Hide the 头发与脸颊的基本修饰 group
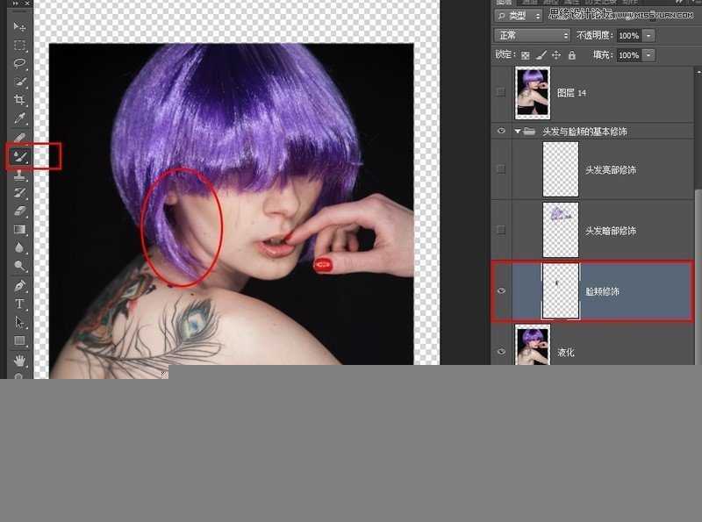This screenshot has width=702, height=522. tap(501, 131)
